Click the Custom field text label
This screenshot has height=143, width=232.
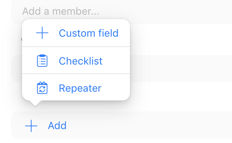[88, 33]
